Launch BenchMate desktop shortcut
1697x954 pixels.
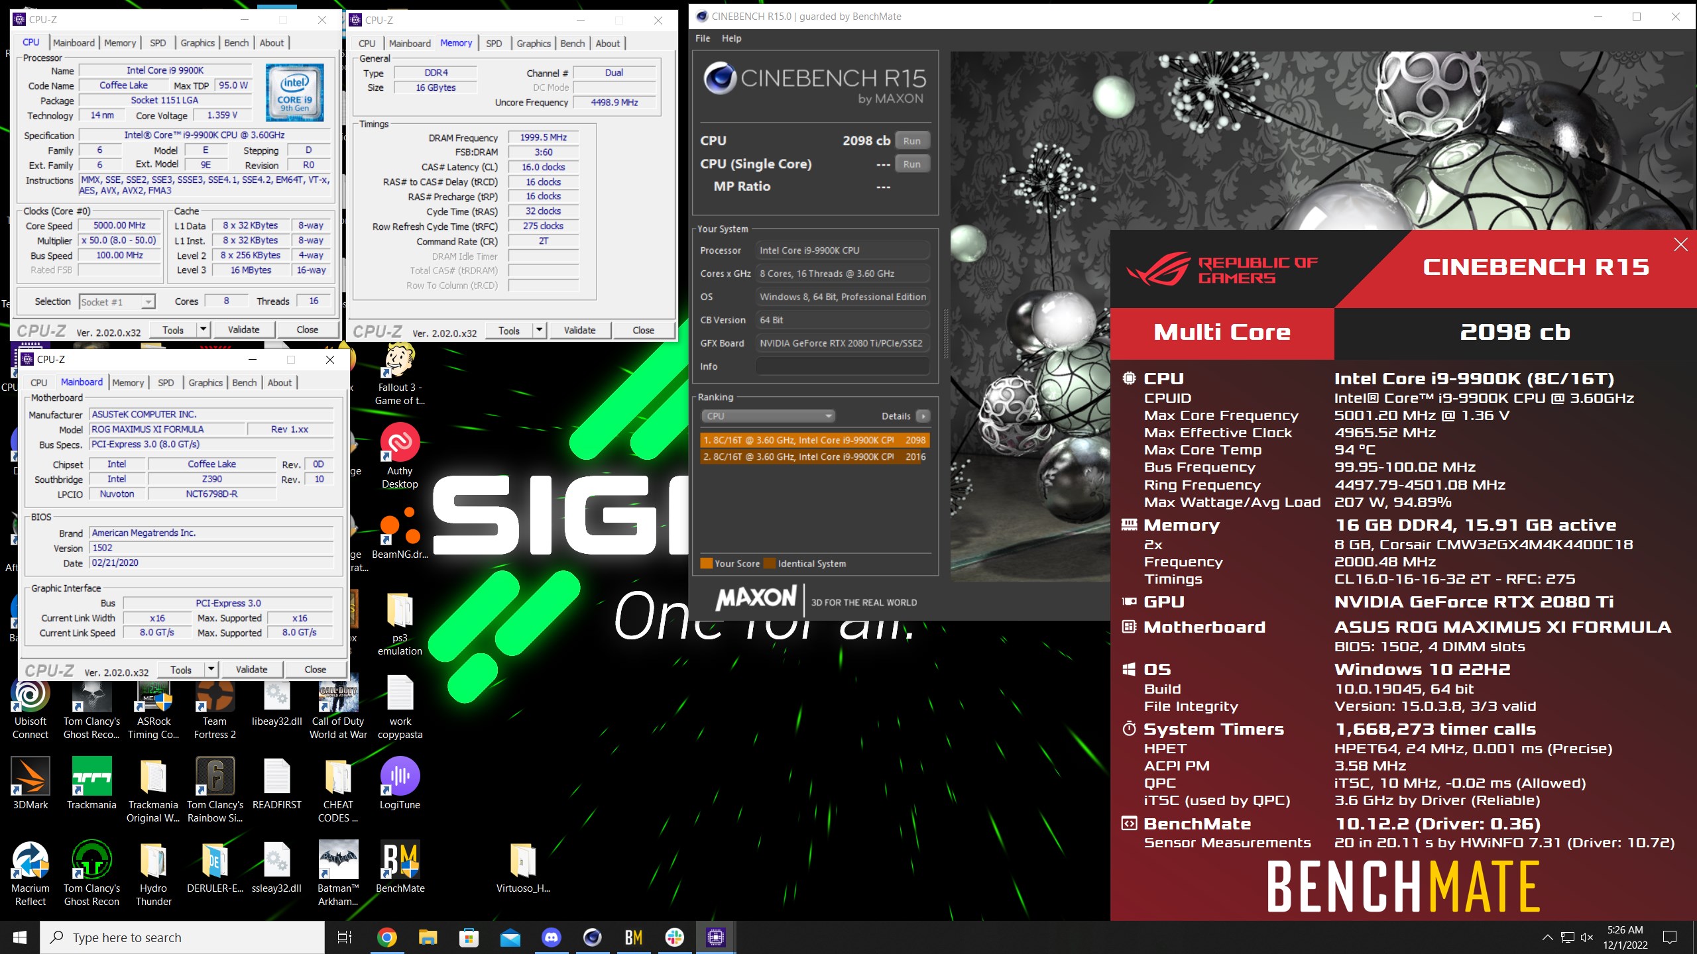pos(400,868)
